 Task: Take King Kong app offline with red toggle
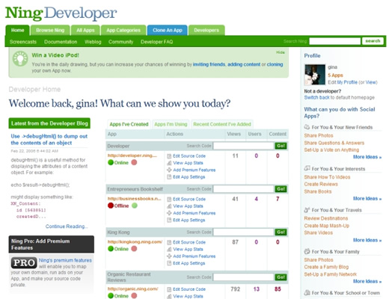tap(134, 249)
